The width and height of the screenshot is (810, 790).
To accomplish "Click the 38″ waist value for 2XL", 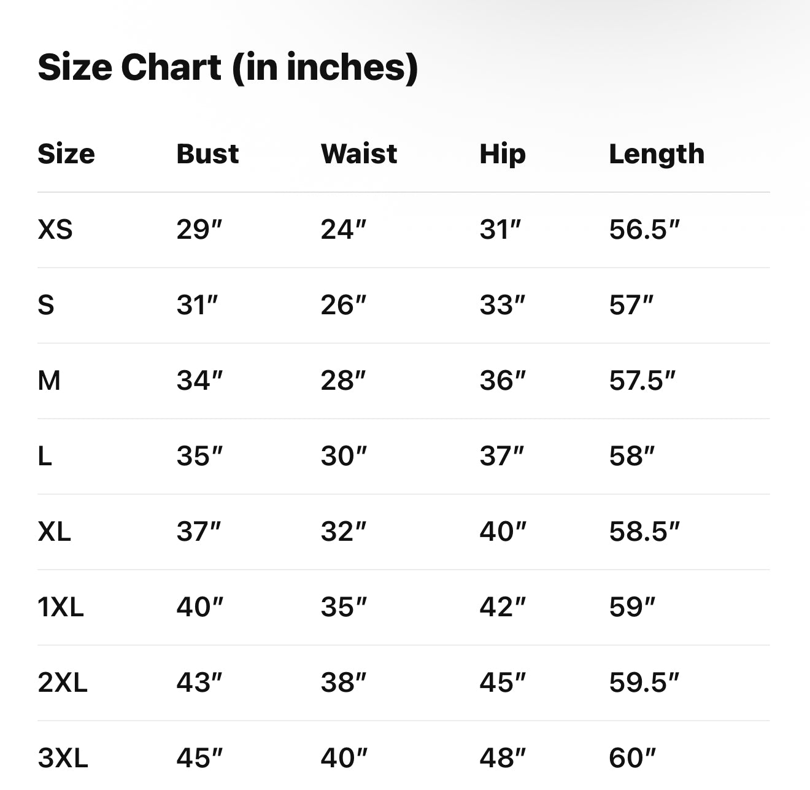I will (343, 683).
